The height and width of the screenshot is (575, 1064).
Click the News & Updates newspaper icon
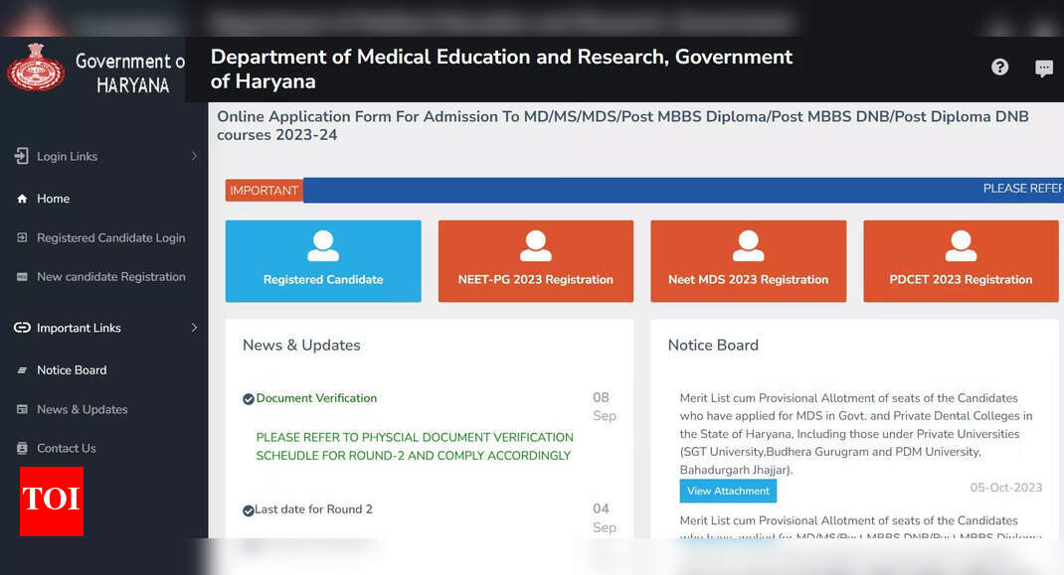pos(23,409)
